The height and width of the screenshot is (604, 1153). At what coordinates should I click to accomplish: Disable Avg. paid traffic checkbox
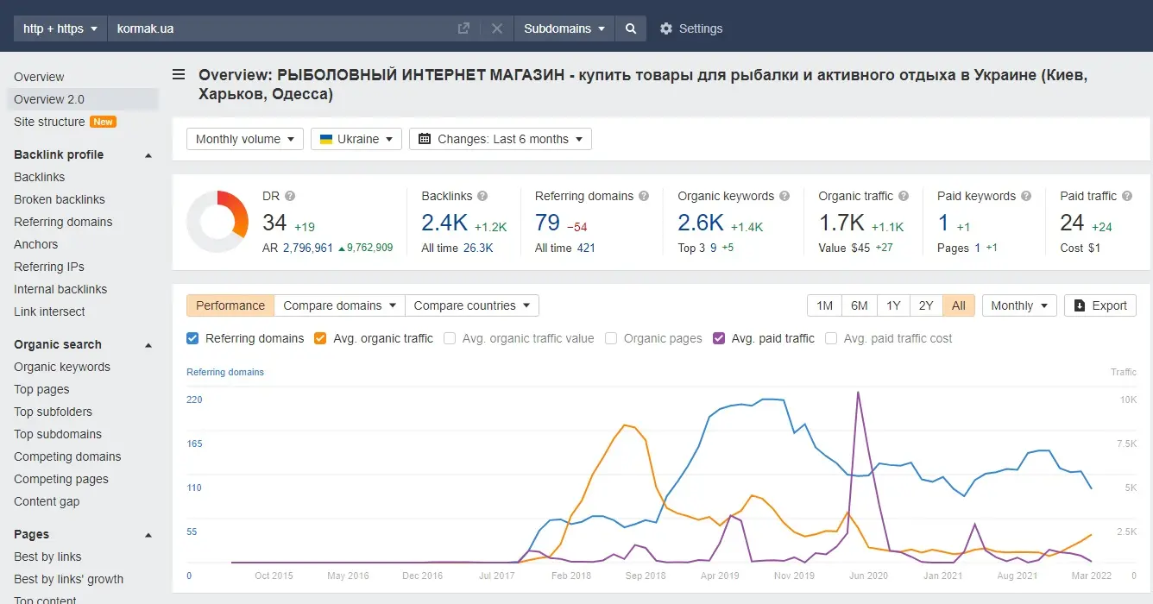[719, 338]
